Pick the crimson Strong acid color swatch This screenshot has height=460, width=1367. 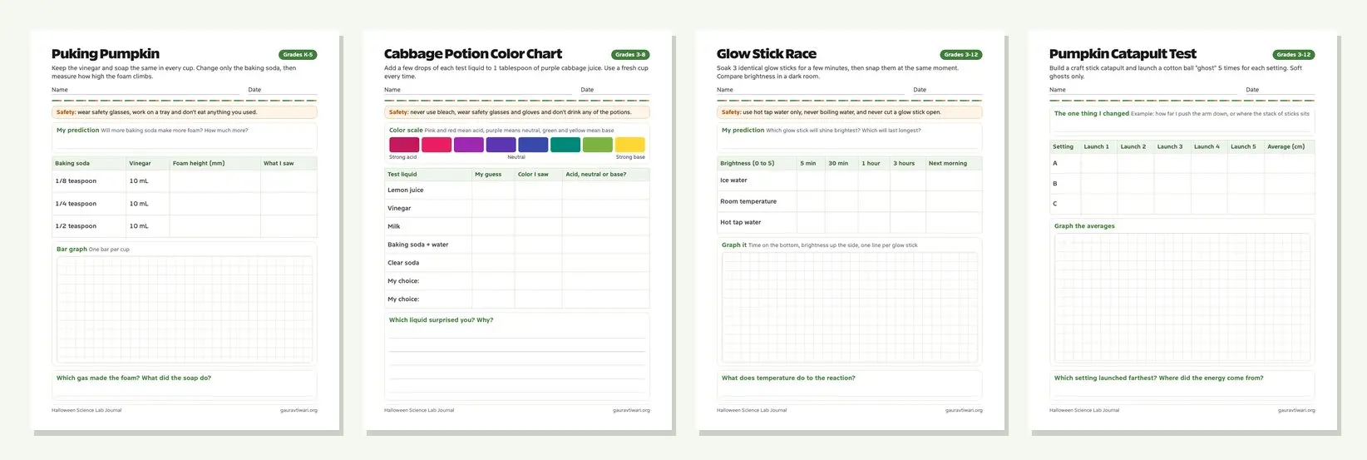point(404,145)
